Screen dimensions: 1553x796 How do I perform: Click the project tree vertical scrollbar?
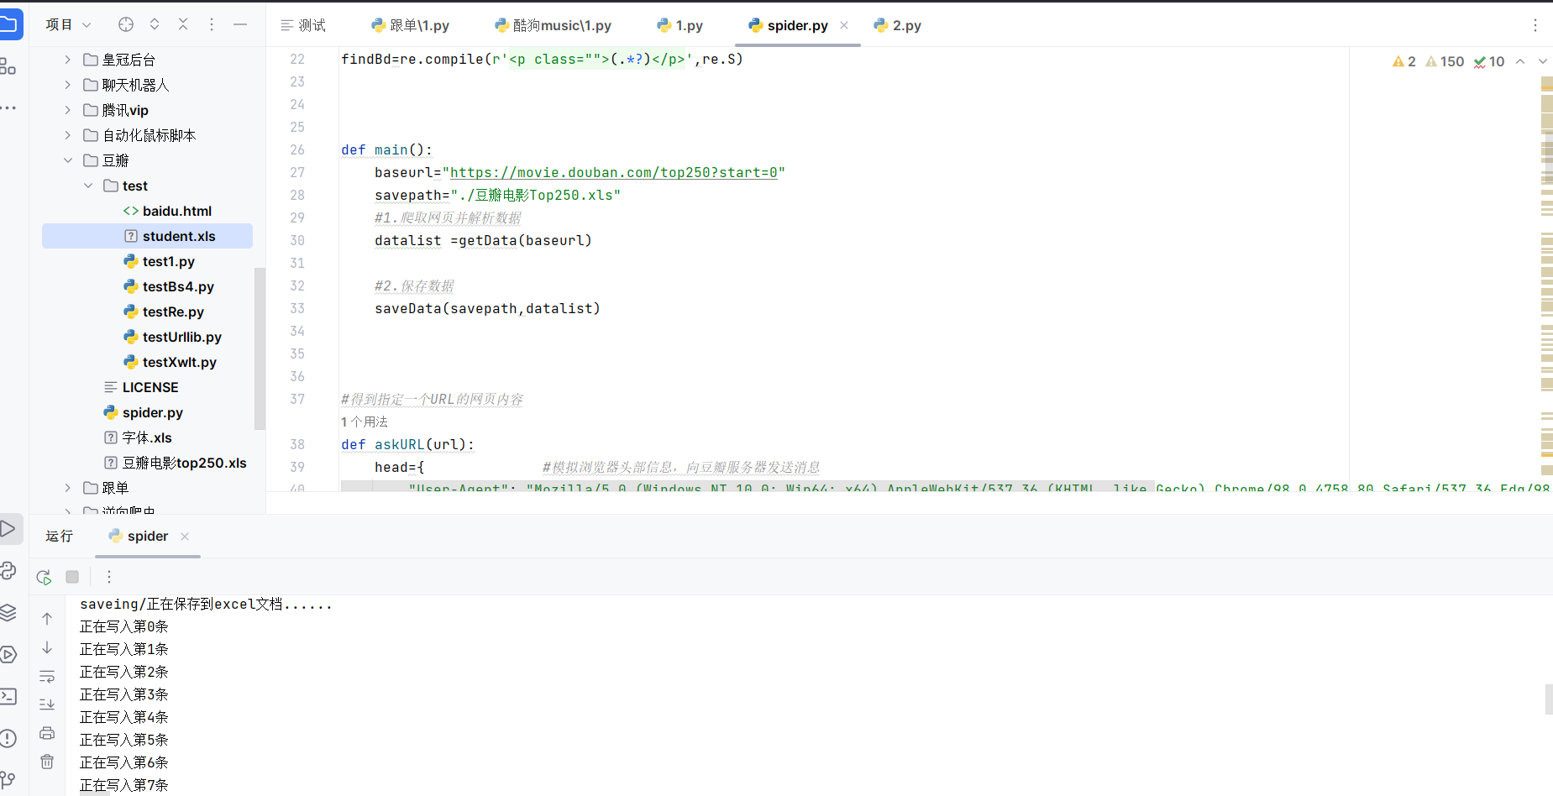tap(260, 348)
